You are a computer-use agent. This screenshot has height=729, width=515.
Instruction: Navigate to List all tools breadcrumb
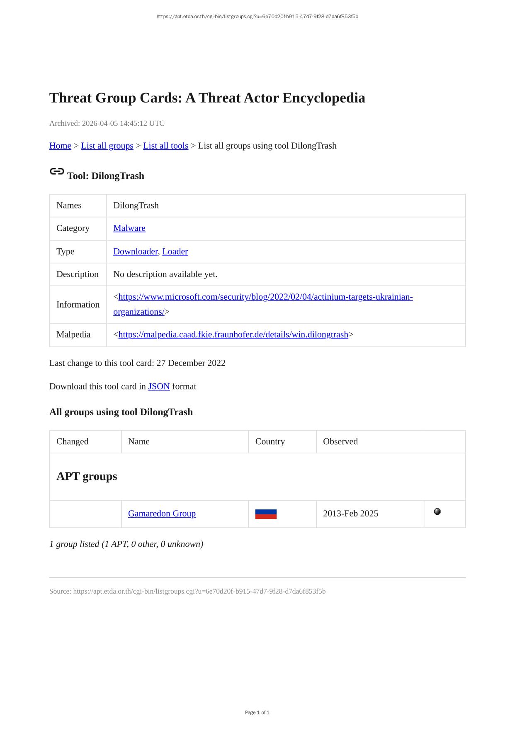165,146
